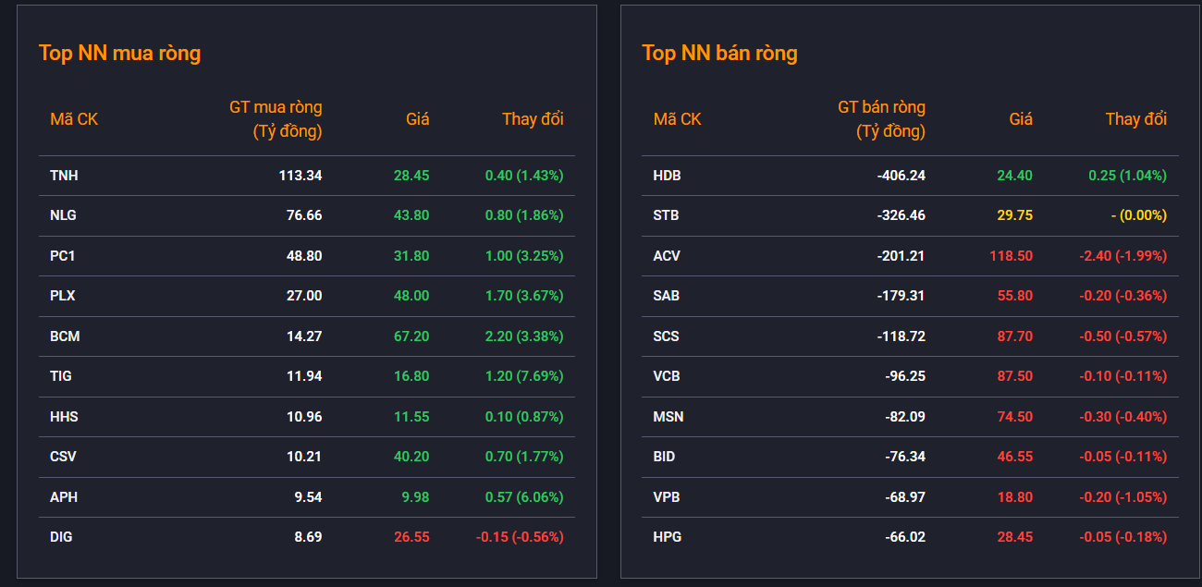Screen dimensions: 1202x587
Task: Select the 'Top NN bán ròng' title
Action: click(x=719, y=53)
